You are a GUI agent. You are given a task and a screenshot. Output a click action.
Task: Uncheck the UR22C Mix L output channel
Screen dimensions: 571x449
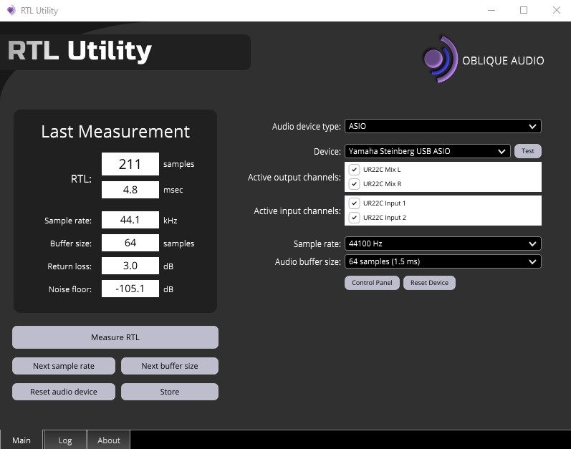tap(354, 170)
